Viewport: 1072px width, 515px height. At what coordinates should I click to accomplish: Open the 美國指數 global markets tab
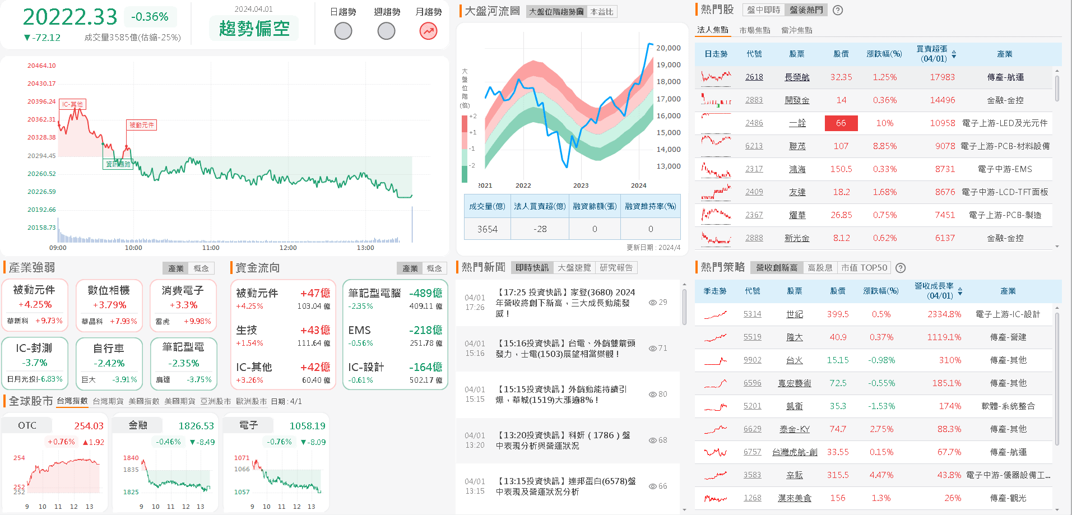pos(144,401)
